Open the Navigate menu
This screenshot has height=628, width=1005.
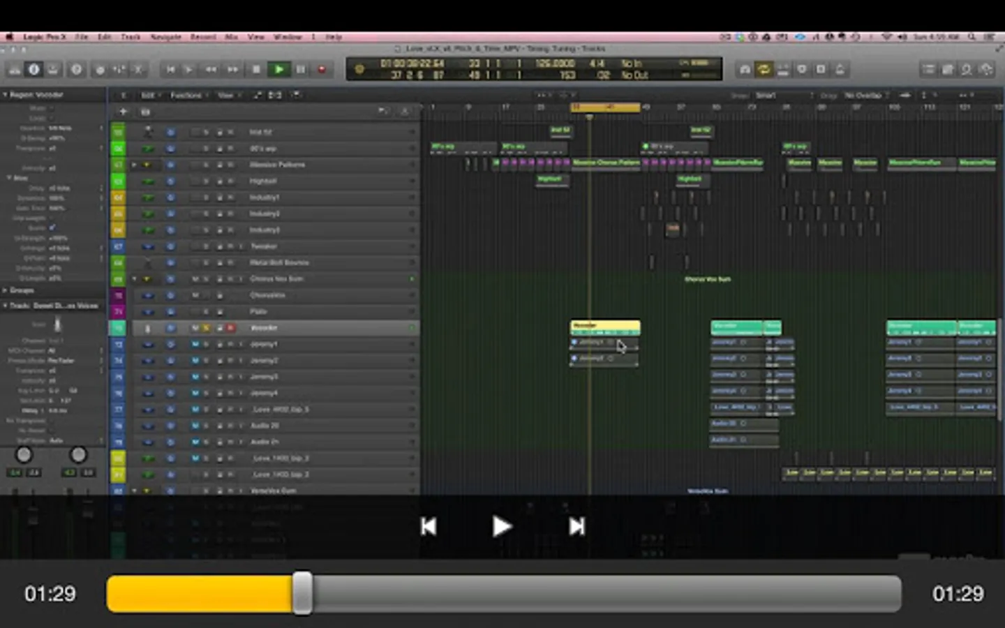166,37
